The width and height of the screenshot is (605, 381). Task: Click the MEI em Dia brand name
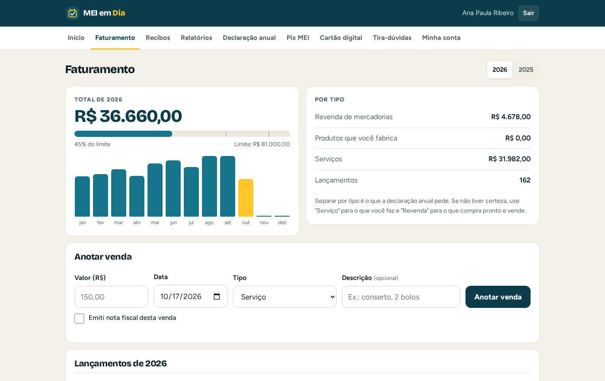(x=104, y=13)
